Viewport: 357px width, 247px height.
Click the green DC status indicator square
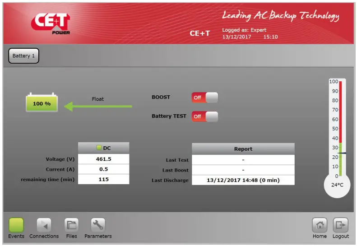pyautogui.click(x=99, y=148)
